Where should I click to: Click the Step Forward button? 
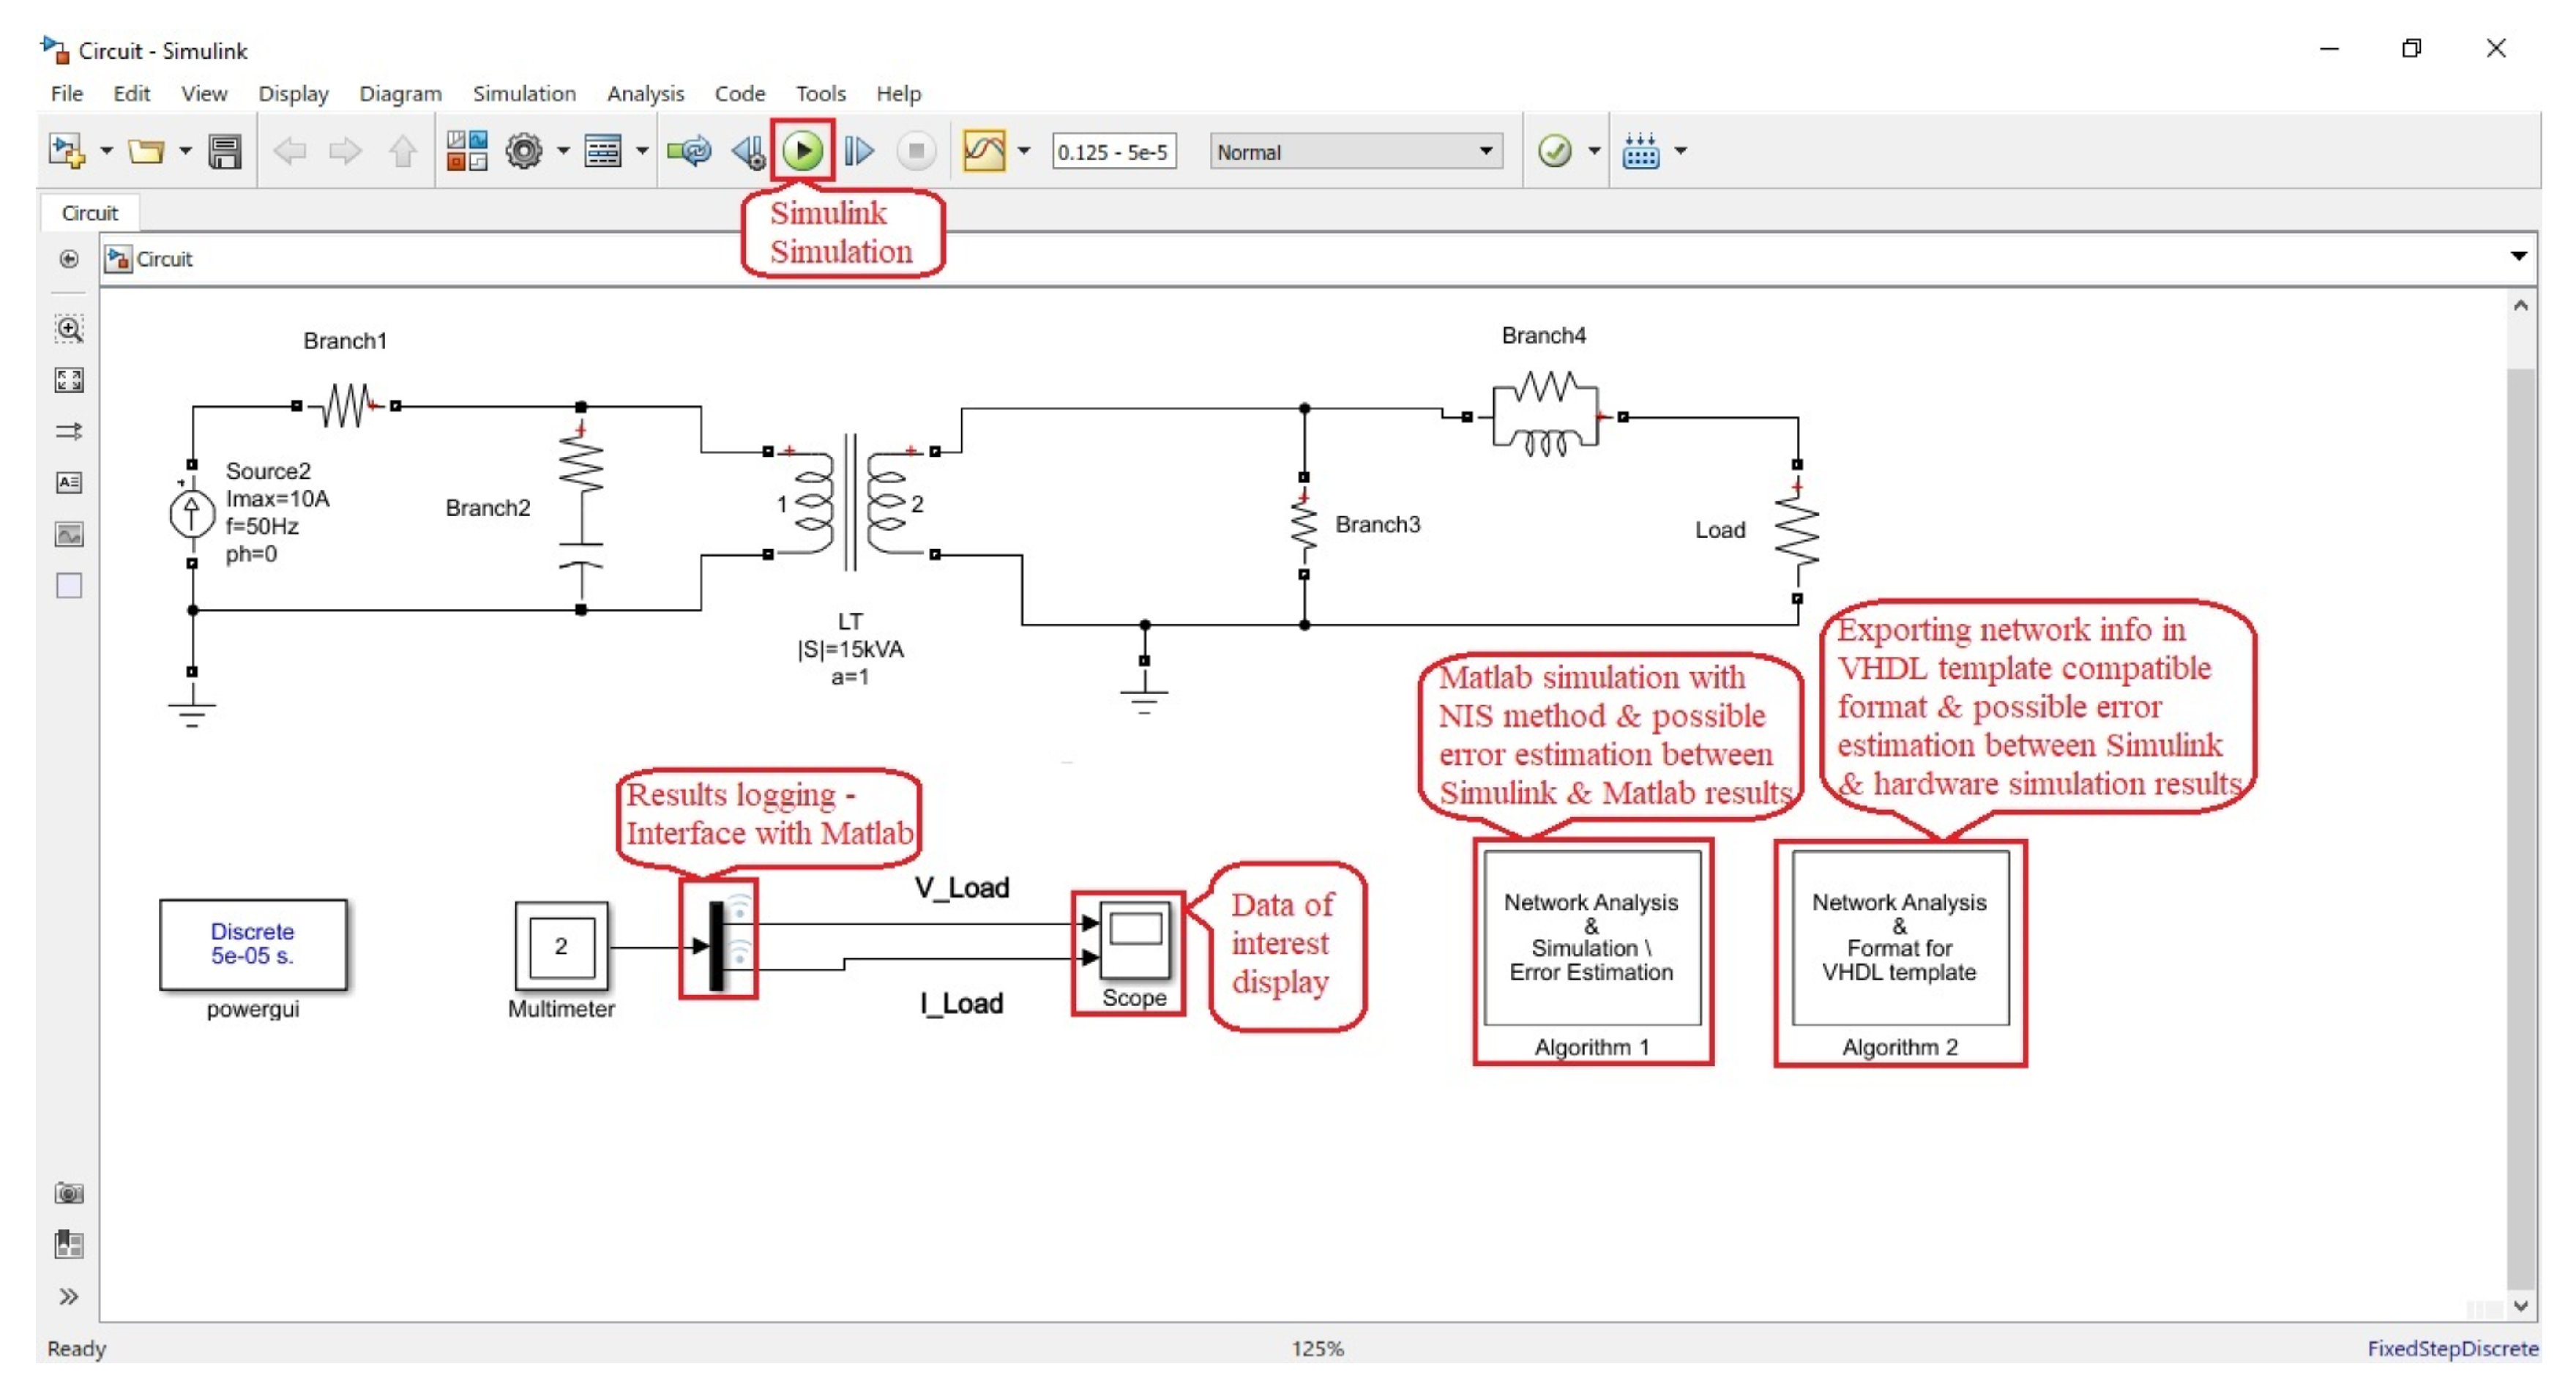tap(858, 151)
